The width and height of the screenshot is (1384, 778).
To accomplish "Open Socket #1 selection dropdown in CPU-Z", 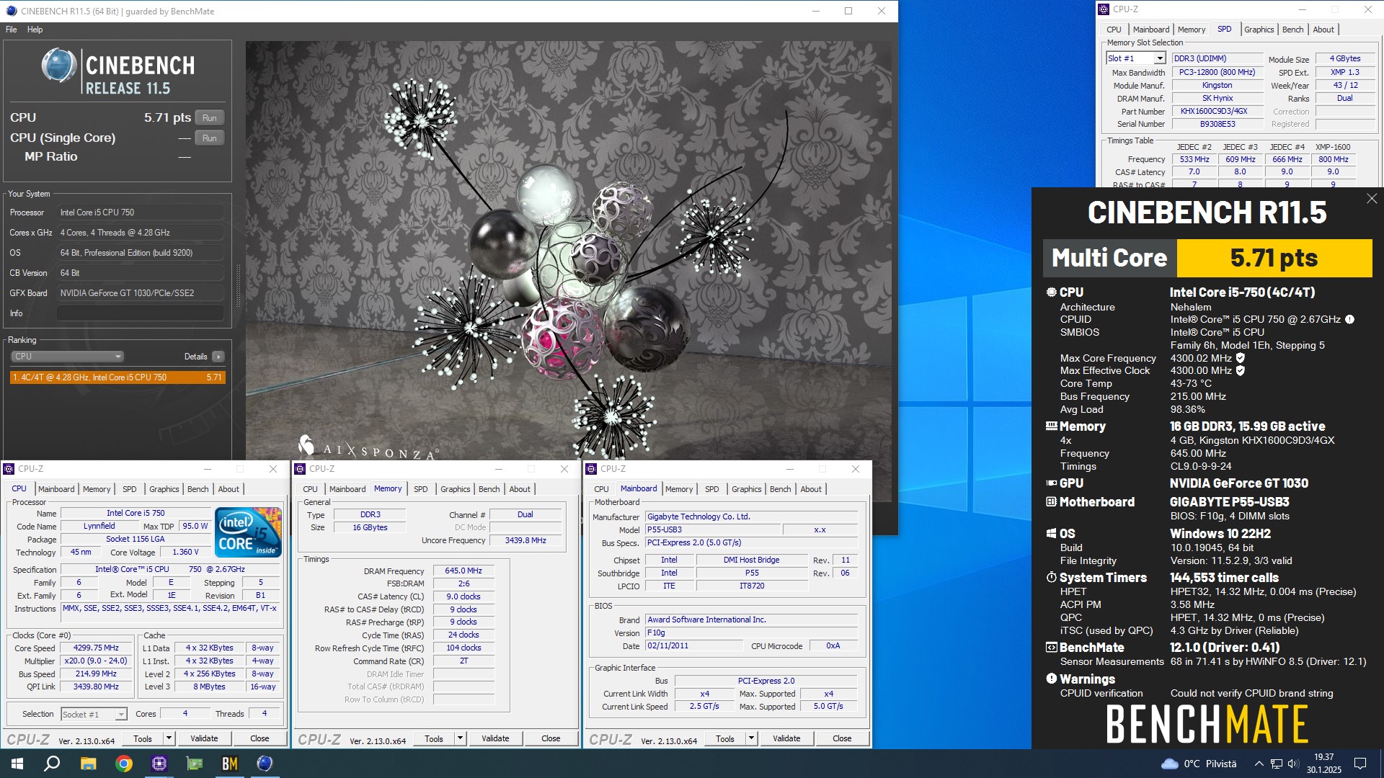I will [x=121, y=715].
